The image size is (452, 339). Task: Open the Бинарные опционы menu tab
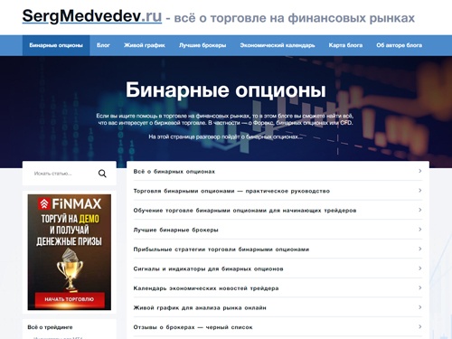tap(56, 45)
